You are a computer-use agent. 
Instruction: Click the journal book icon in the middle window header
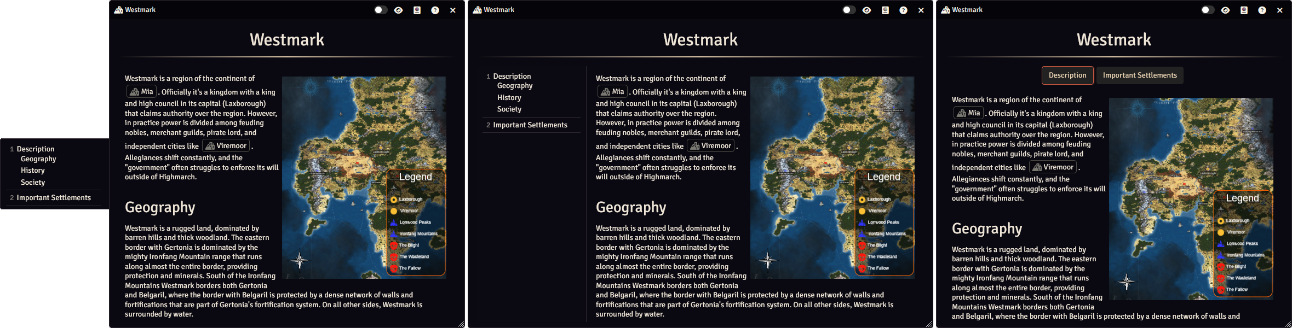click(x=885, y=10)
